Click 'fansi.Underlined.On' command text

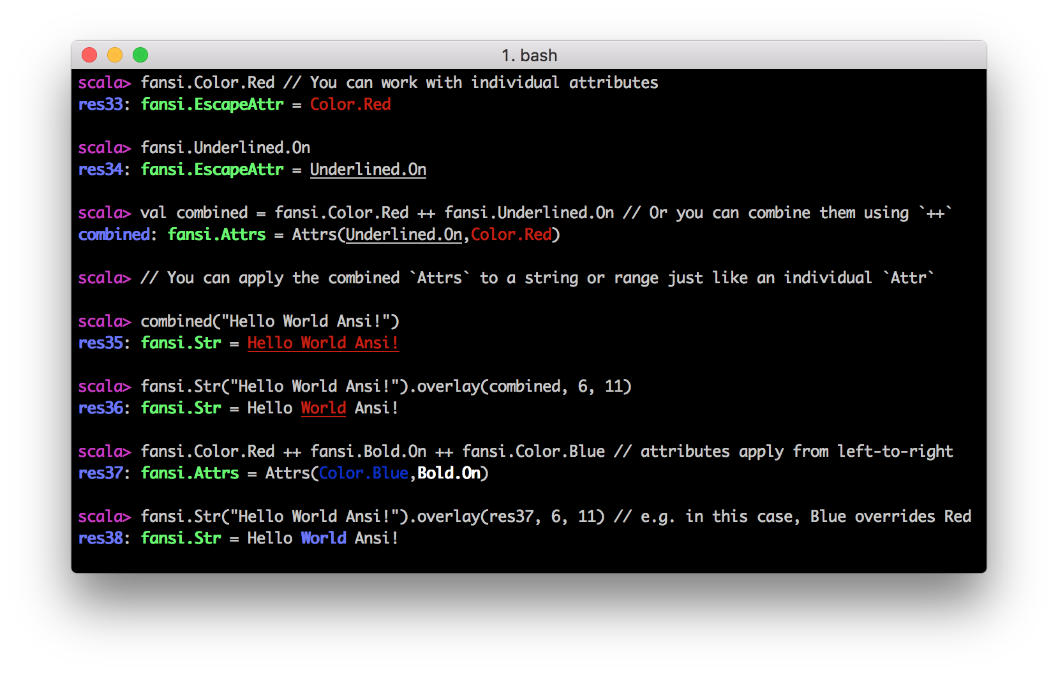(225, 147)
